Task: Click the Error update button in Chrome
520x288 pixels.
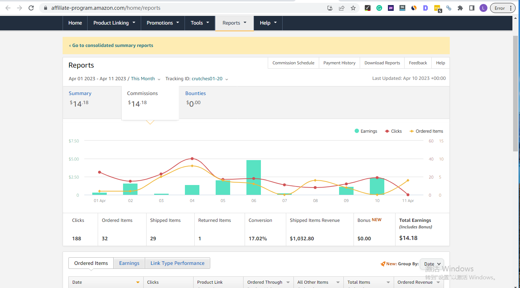Action: [x=503, y=8]
